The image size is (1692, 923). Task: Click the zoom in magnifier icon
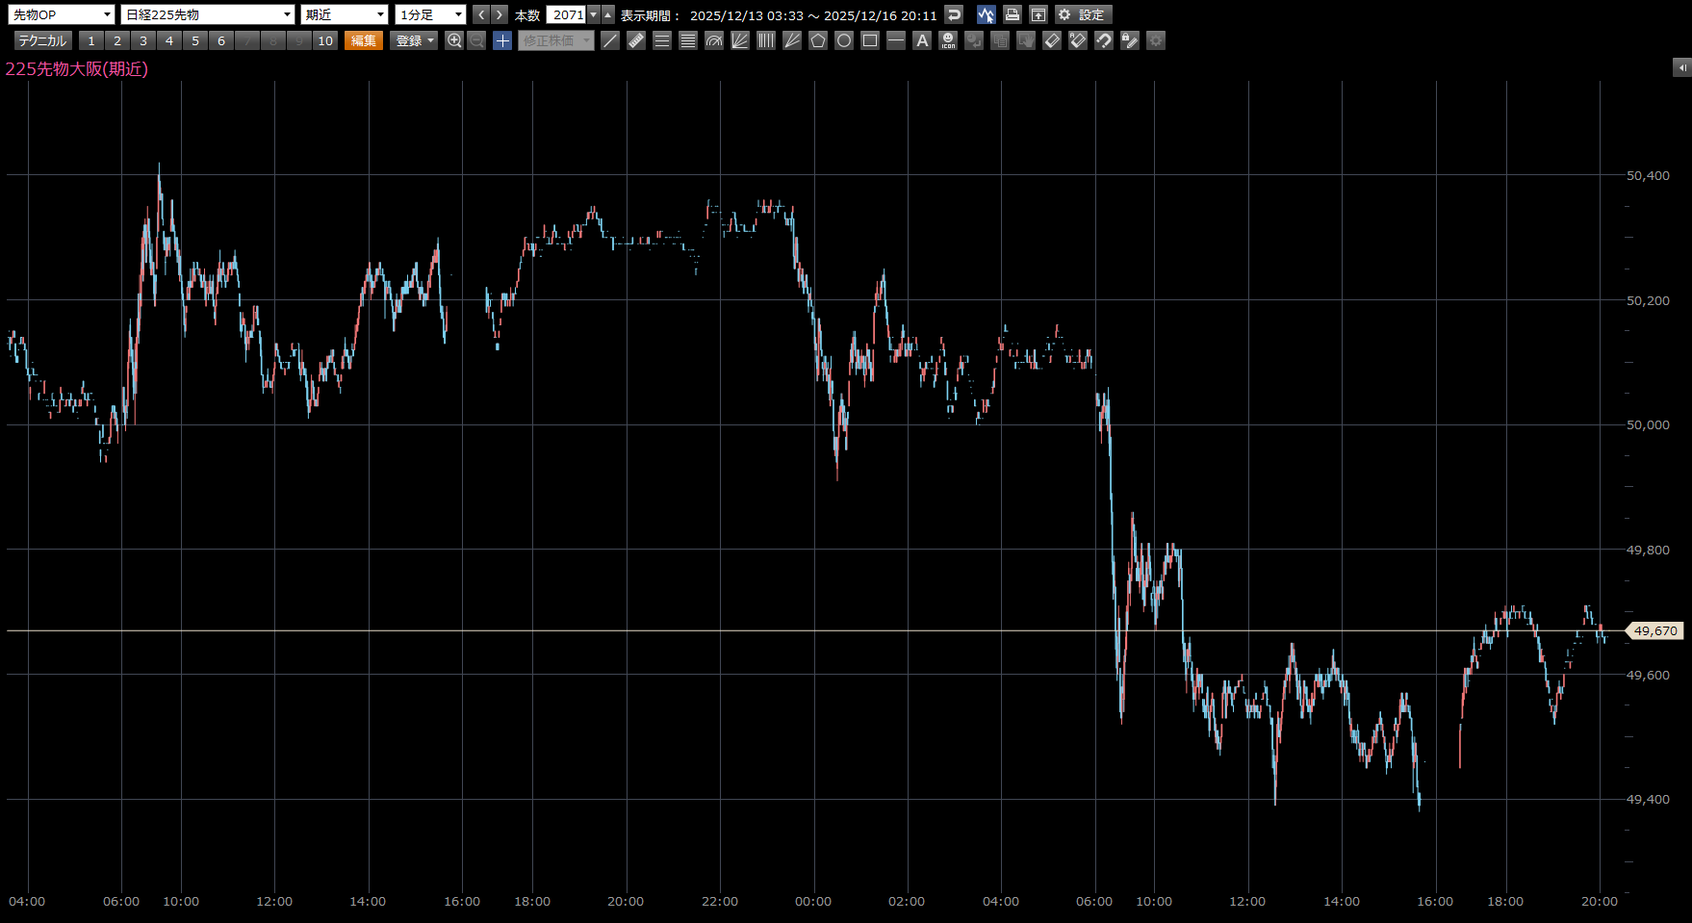454,40
